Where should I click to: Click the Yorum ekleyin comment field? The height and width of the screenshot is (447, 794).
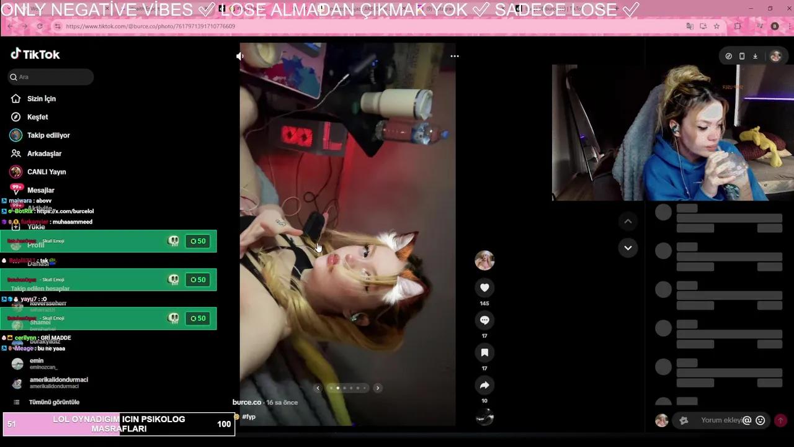point(720,420)
